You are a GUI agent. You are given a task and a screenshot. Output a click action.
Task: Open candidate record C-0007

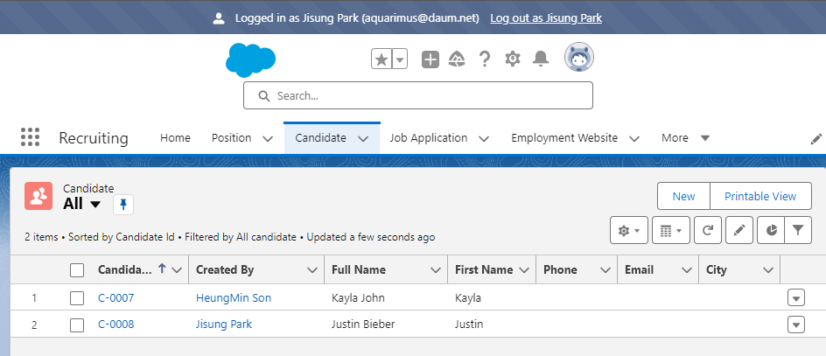point(115,298)
